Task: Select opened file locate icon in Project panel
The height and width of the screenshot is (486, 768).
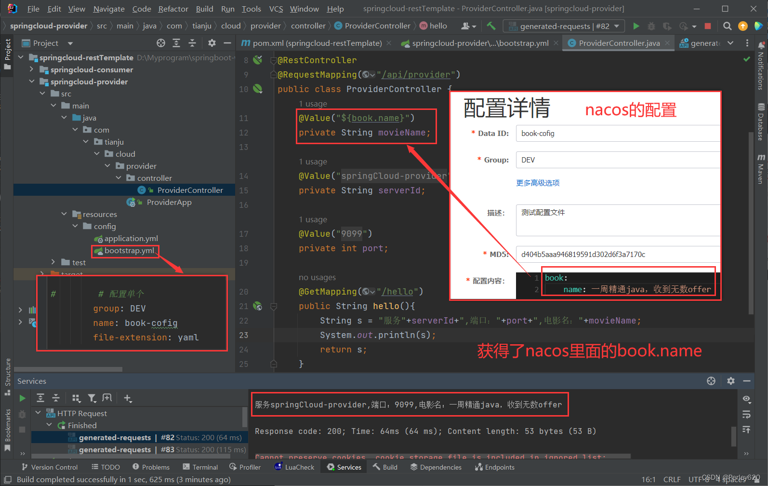Action: [x=161, y=43]
